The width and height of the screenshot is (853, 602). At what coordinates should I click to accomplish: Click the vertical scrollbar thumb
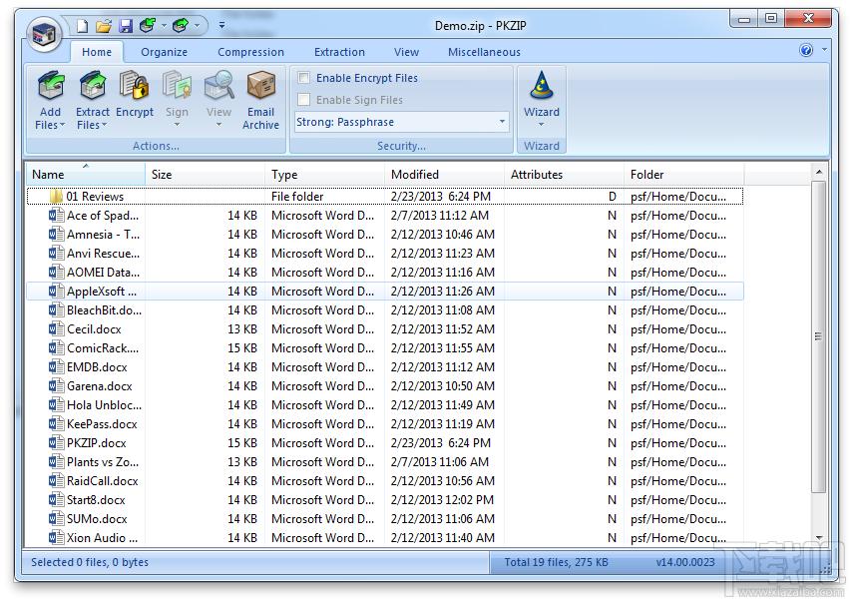(x=818, y=336)
